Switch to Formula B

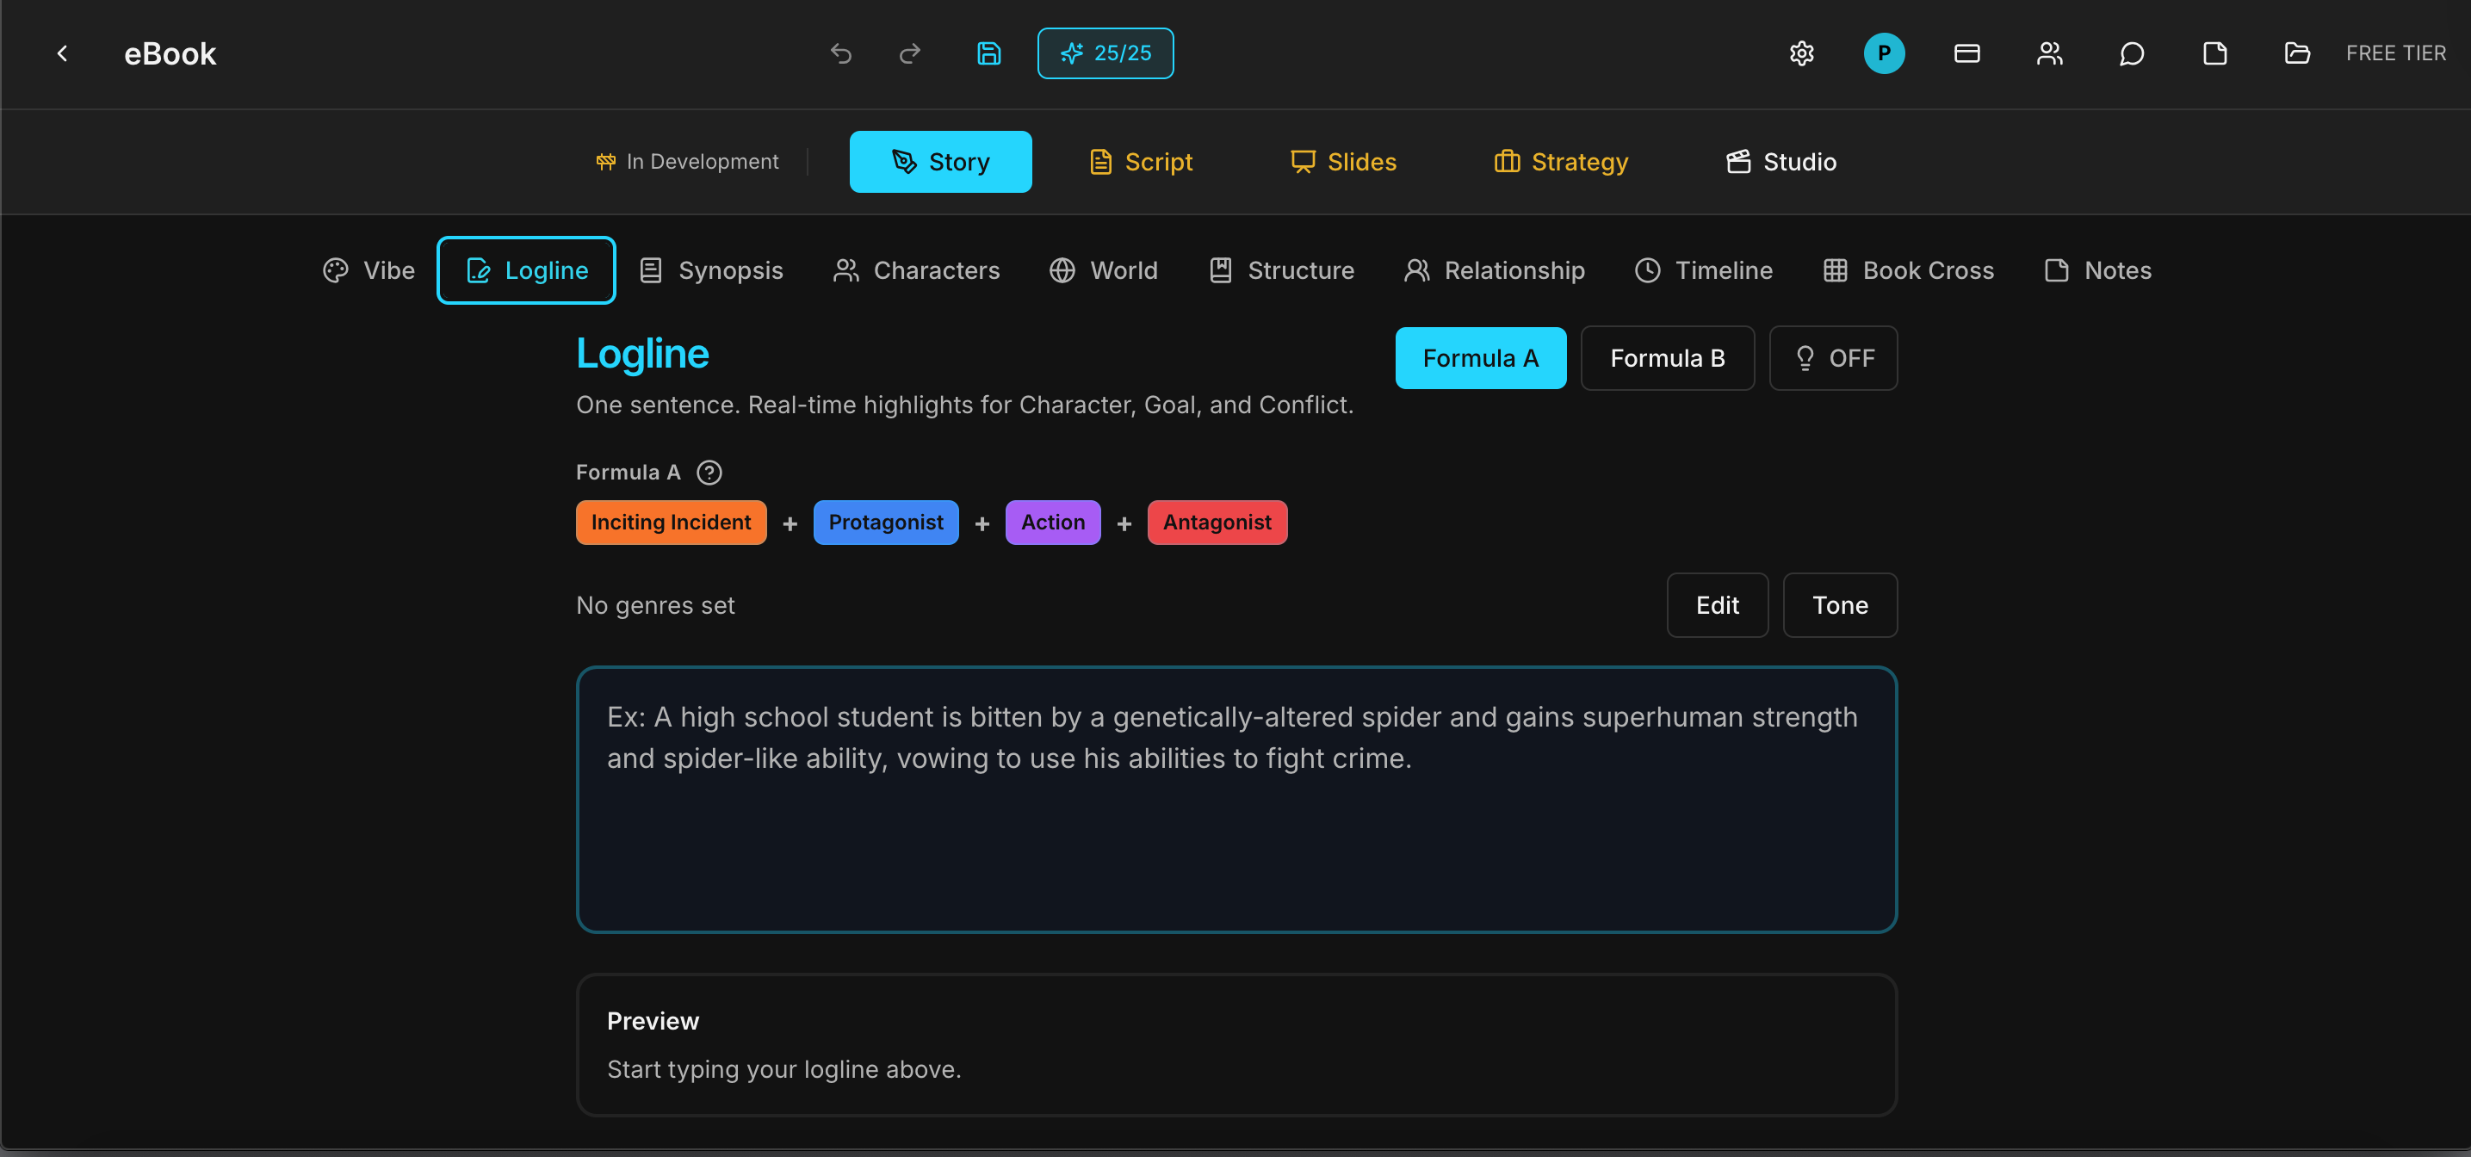(x=1666, y=358)
